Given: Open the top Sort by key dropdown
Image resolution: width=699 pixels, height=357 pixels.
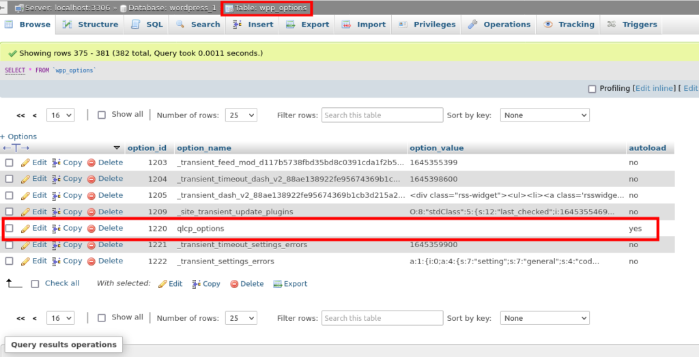Looking at the screenshot, I should tap(545, 115).
